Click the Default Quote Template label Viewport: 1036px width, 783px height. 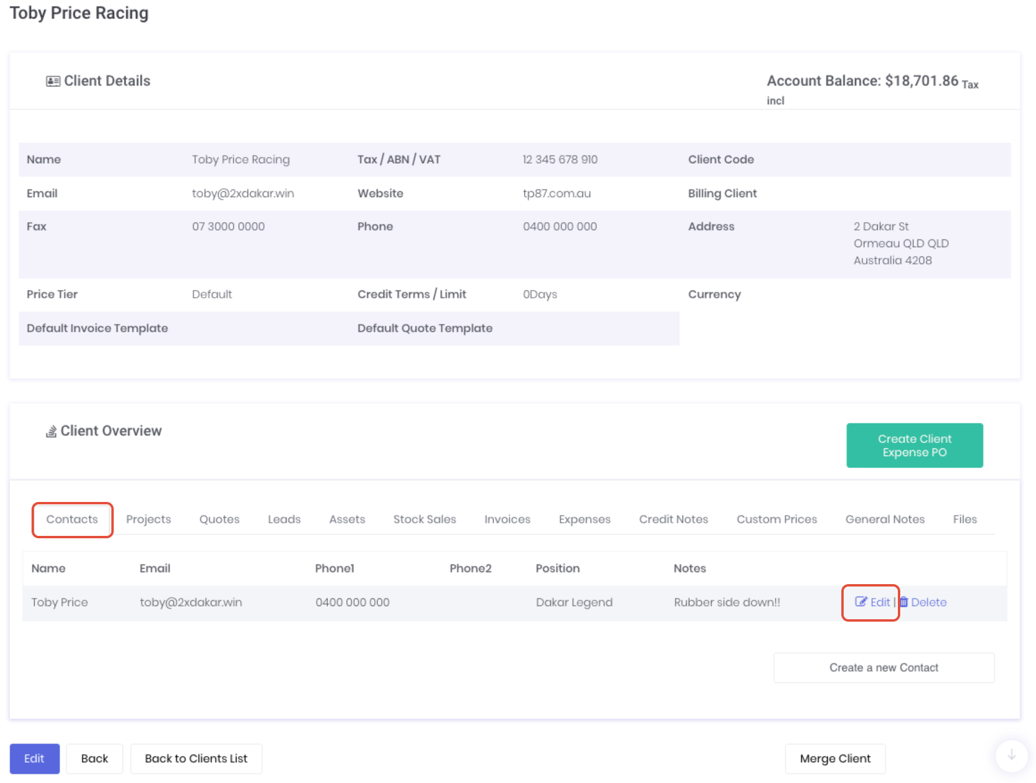[425, 328]
